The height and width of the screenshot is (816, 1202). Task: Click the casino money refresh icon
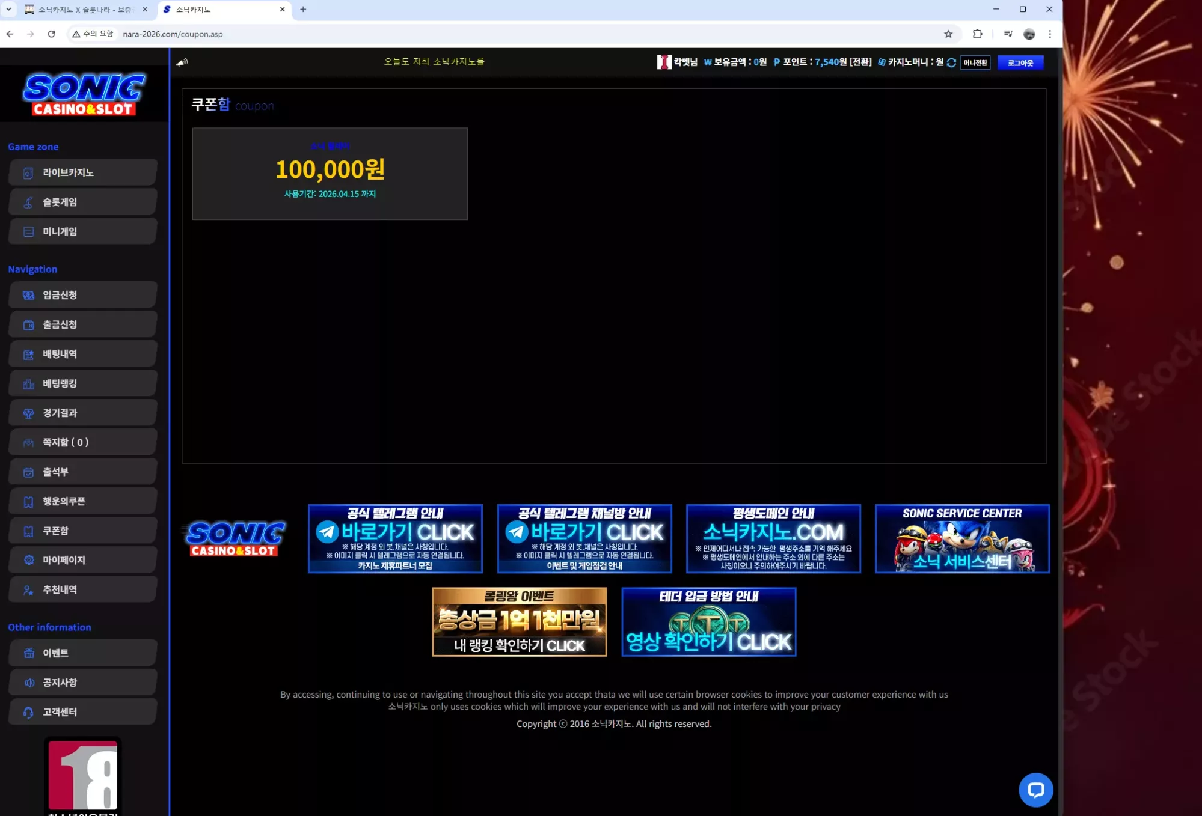click(x=951, y=62)
